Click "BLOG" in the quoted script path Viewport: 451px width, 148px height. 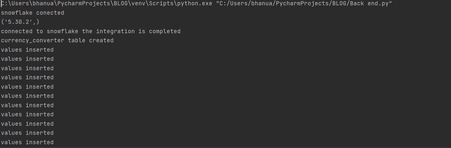click(x=339, y=4)
